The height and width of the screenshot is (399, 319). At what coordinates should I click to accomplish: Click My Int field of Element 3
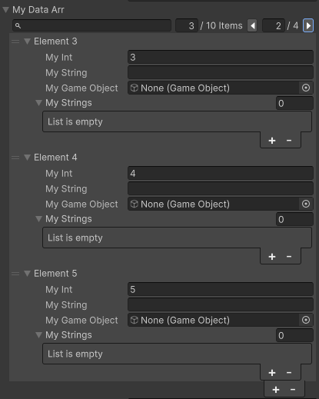click(x=221, y=57)
